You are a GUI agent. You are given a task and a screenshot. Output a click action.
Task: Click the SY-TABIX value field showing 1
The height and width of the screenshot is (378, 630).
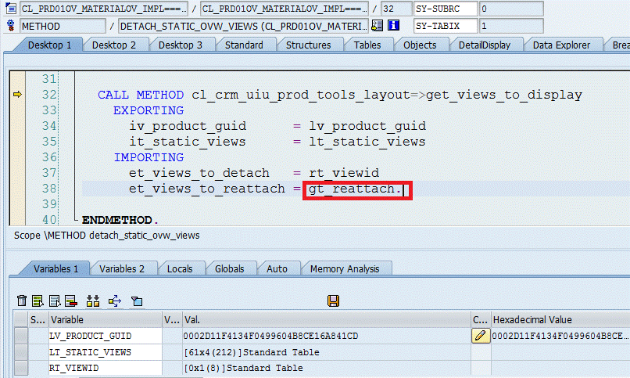[x=511, y=26]
